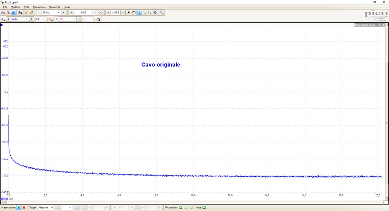
Task: Click the x 247,3 zoom factor field
Action: [115, 13]
